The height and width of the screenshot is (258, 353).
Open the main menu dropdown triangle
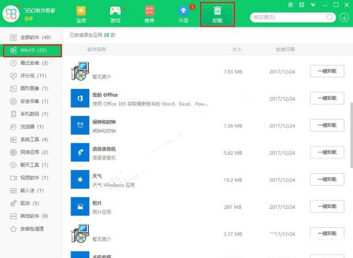313,5
